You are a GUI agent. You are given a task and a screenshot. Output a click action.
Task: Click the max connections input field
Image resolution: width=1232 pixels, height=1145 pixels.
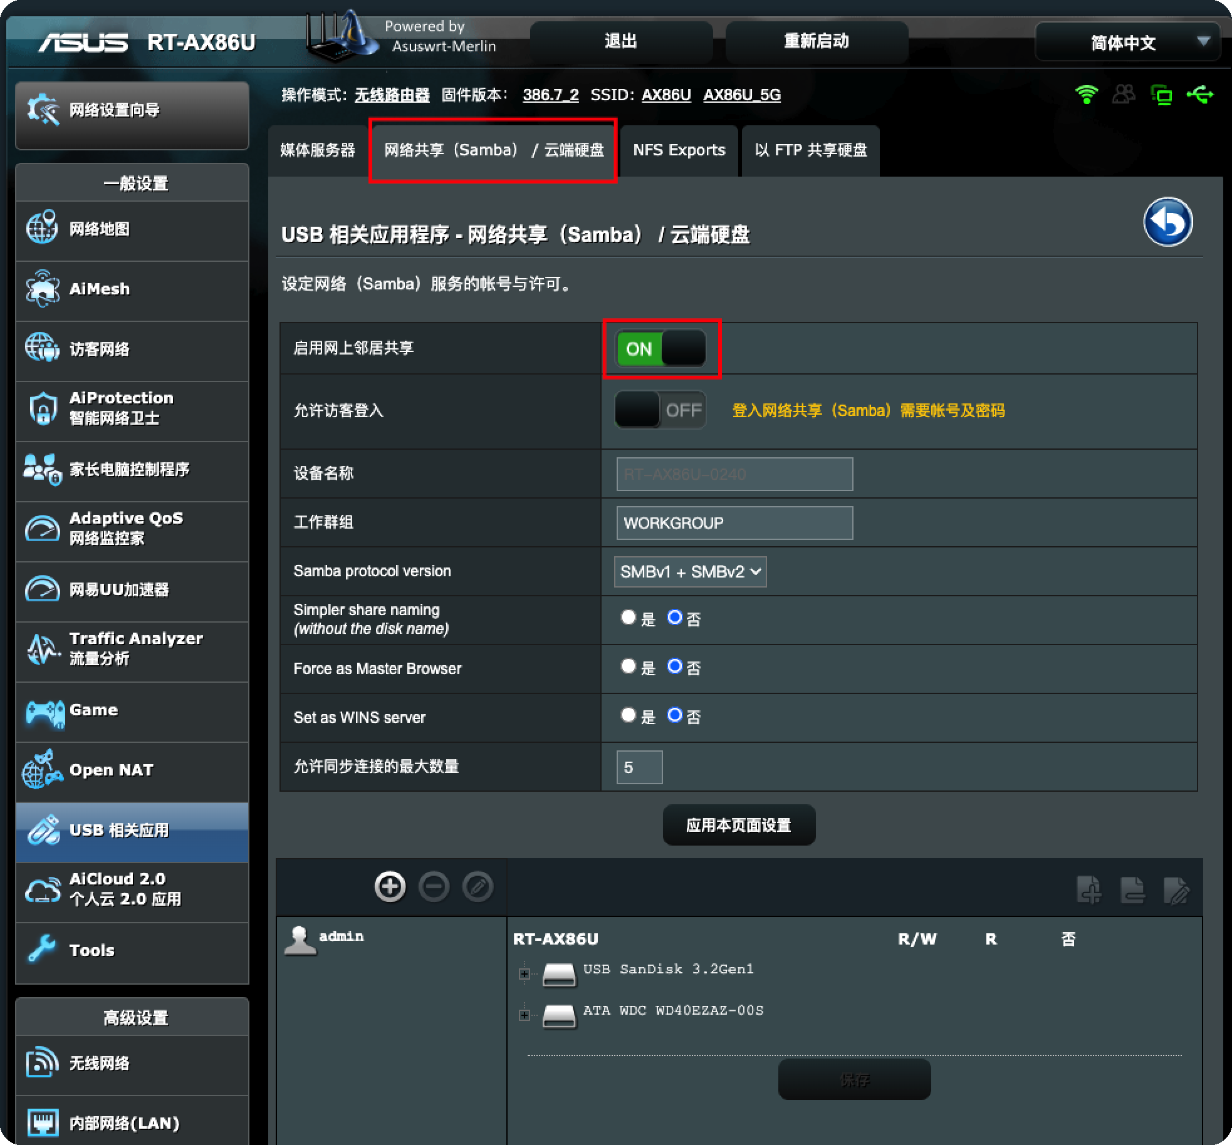(639, 767)
